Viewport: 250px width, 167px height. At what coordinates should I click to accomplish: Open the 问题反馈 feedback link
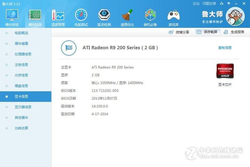pos(209,3)
